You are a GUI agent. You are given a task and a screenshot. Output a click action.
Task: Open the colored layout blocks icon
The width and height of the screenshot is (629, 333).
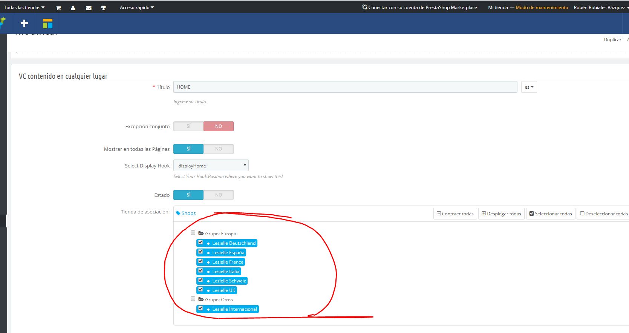click(x=47, y=23)
